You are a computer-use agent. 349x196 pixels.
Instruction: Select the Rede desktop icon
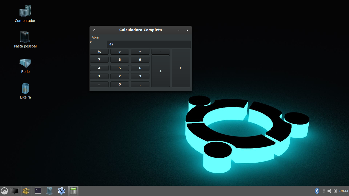[x=25, y=66]
